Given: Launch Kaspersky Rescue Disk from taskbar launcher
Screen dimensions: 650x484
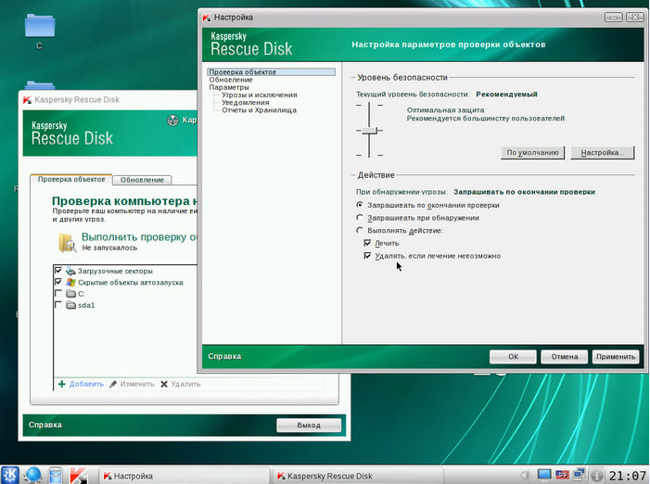Looking at the screenshot, I should click(78, 475).
